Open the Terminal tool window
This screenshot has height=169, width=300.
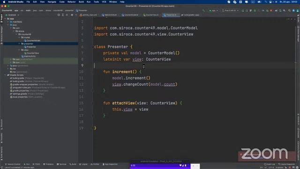coord(61,164)
